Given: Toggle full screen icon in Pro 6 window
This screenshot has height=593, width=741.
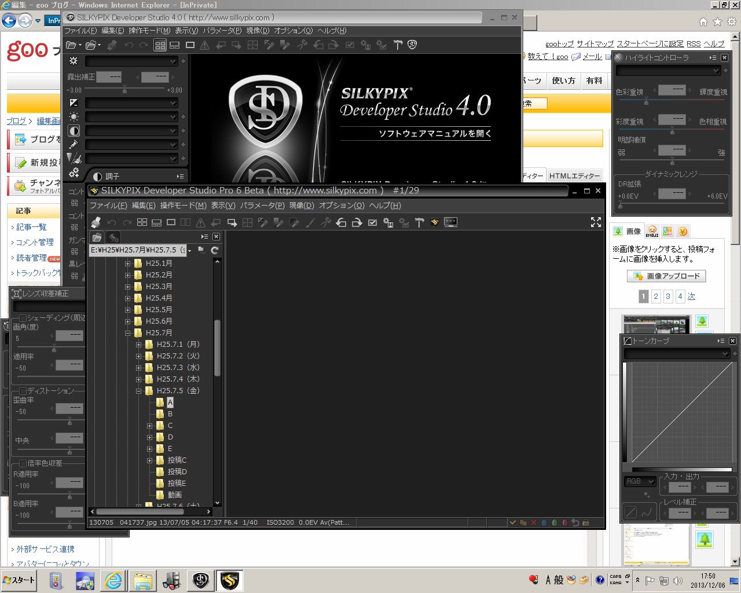Looking at the screenshot, I should point(596,222).
